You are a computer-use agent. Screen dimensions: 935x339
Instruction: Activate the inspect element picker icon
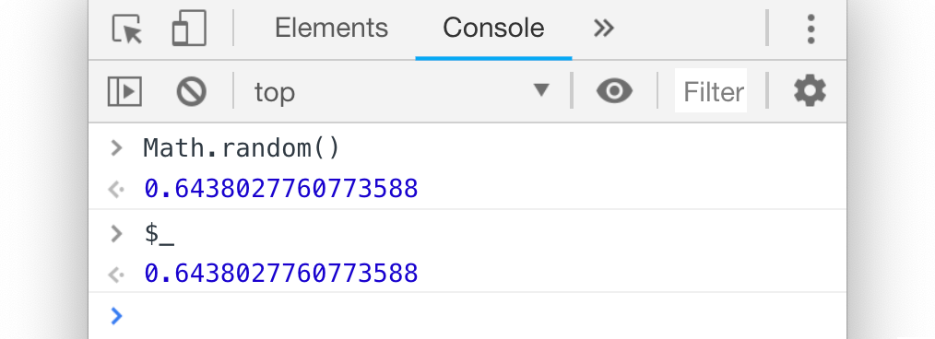pos(127,29)
